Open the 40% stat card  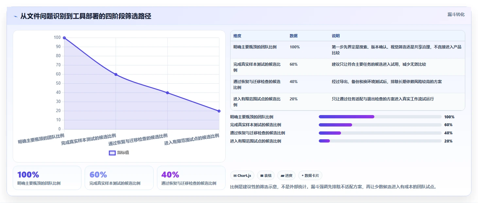coord(191,178)
